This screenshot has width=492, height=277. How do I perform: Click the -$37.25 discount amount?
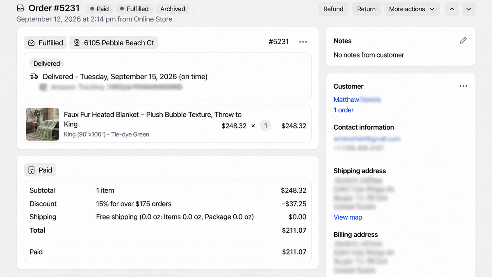[295, 204]
